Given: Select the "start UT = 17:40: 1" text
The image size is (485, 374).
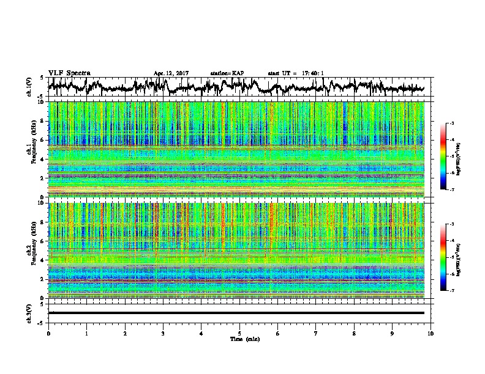Looking at the screenshot, I should coord(296,73).
